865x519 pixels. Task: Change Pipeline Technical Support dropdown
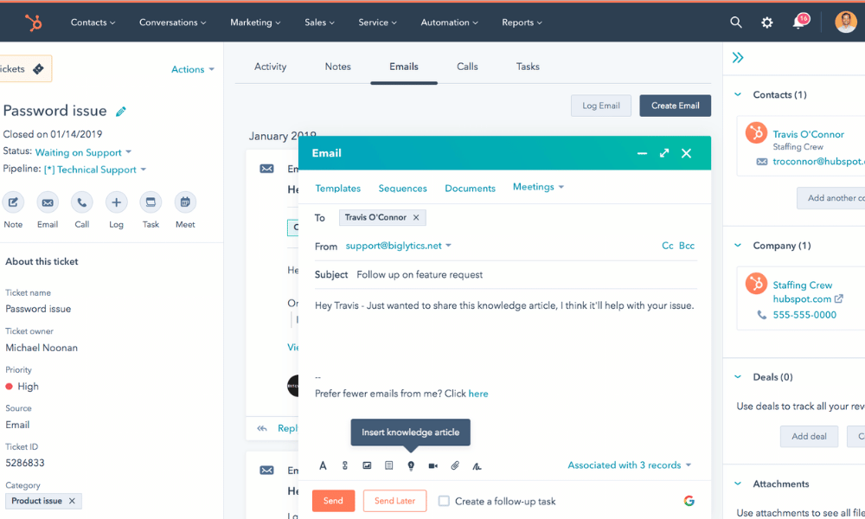[x=95, y=170]
